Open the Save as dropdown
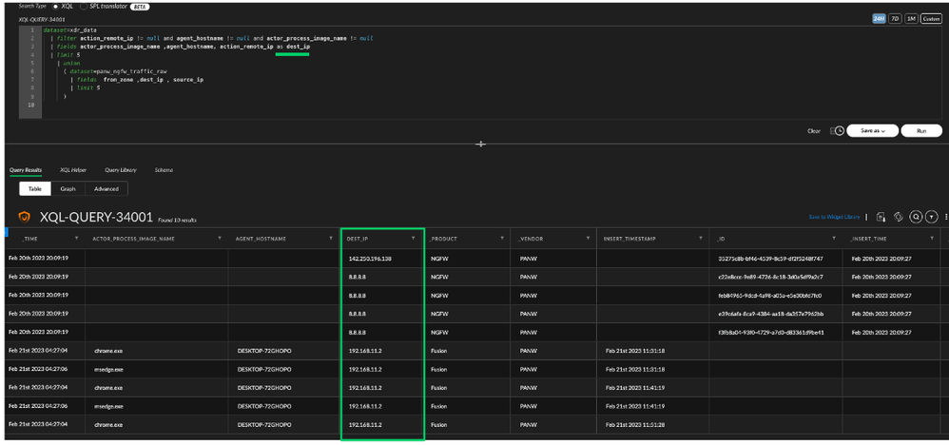 coord(871,130)
